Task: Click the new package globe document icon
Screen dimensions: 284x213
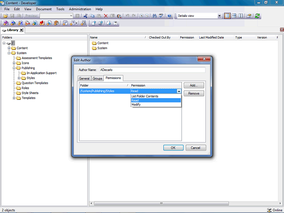Action: (35, 23)
